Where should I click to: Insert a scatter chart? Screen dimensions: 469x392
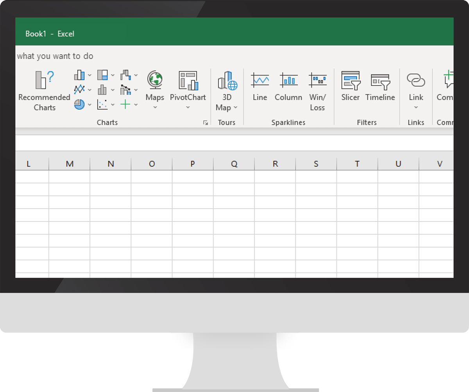click(102, 105)
